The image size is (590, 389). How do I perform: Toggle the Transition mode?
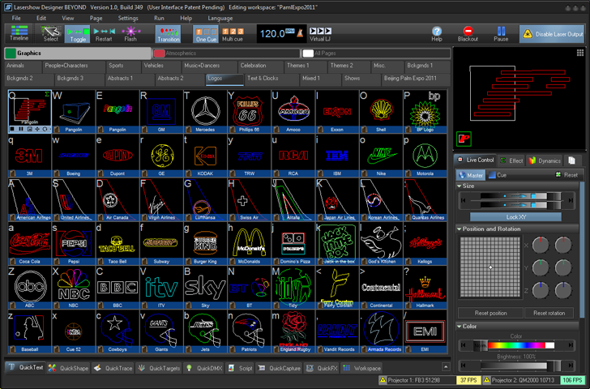tap(169, 33)
